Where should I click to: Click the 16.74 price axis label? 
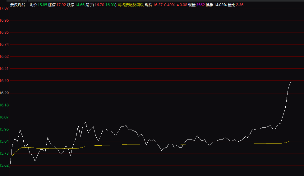point(4,45)
